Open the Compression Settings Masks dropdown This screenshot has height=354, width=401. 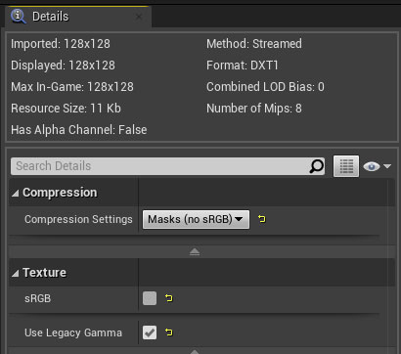coord(196,219)
